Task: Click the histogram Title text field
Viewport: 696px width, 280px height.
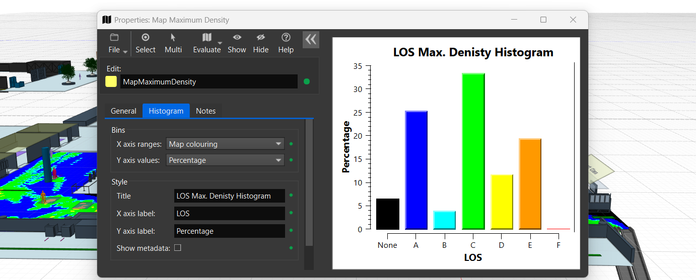Action: (229, 196)
